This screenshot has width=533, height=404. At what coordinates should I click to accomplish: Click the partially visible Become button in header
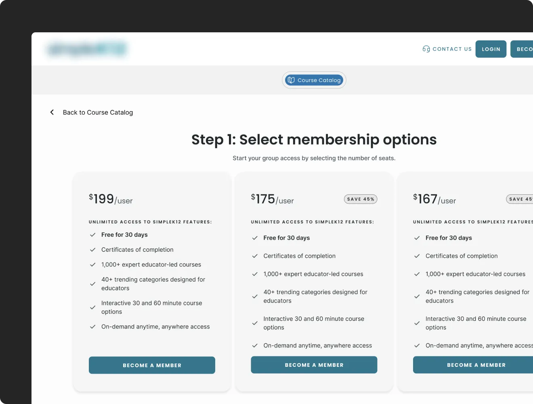click(x=523, y=49)
